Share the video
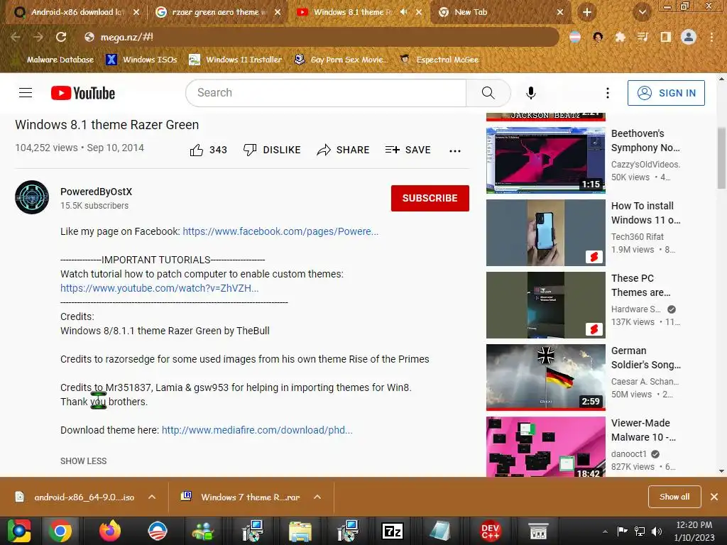 click(x=343, y=150)
